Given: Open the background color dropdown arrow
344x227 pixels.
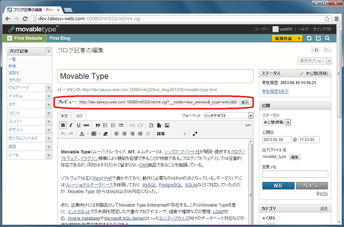Looking at the screenshot, I should (99, 134).
